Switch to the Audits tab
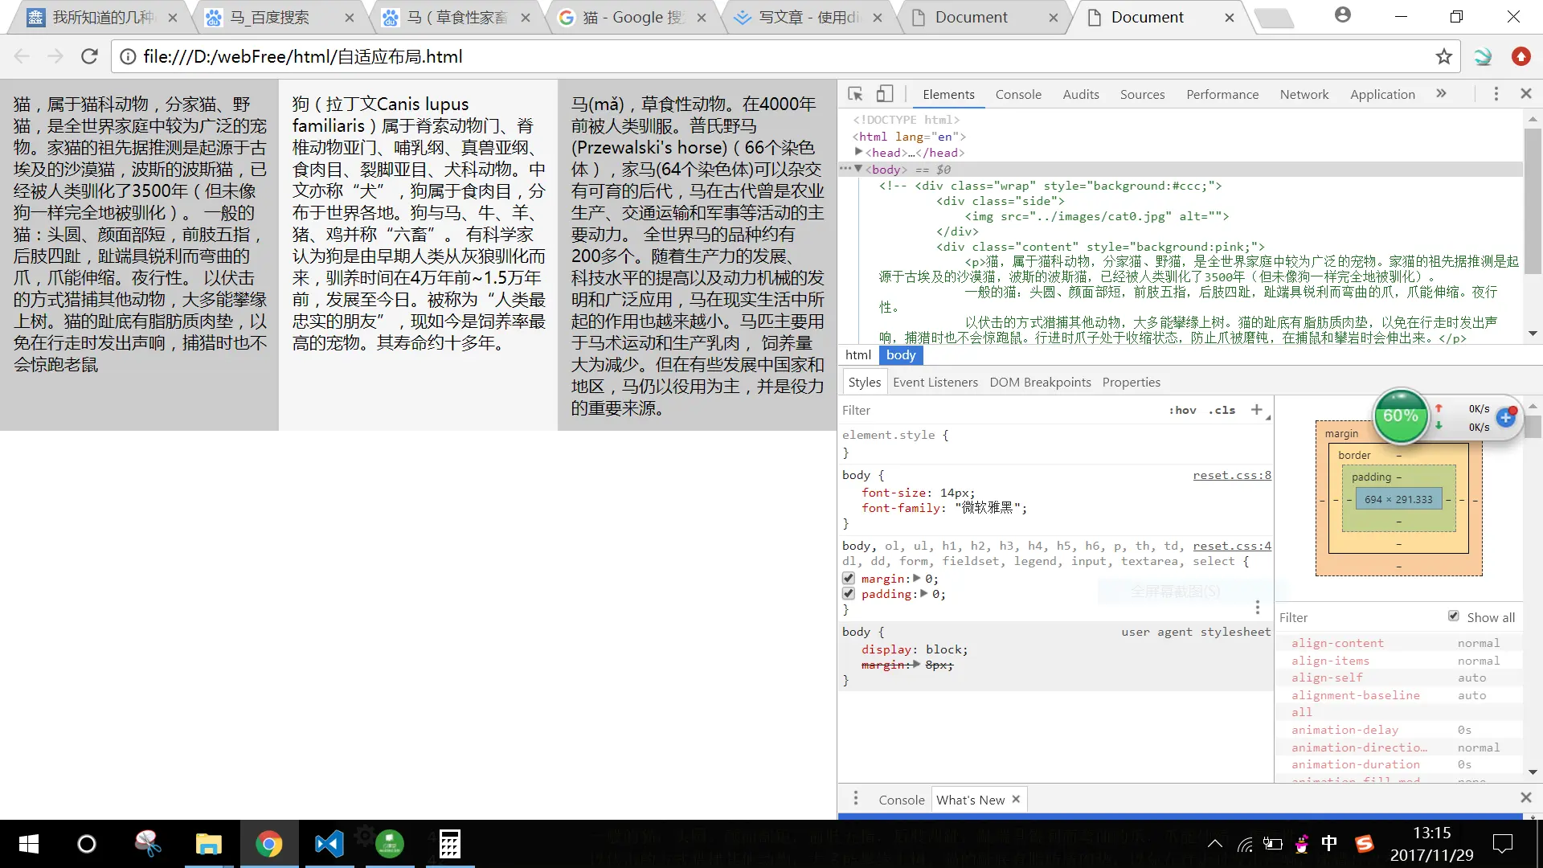Screen dimensions: 1543x868 pyautogui.click(x=1081, y=94)
